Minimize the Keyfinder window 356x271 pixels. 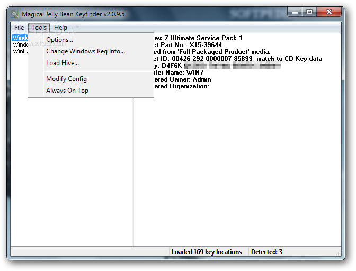coord(295,12)
